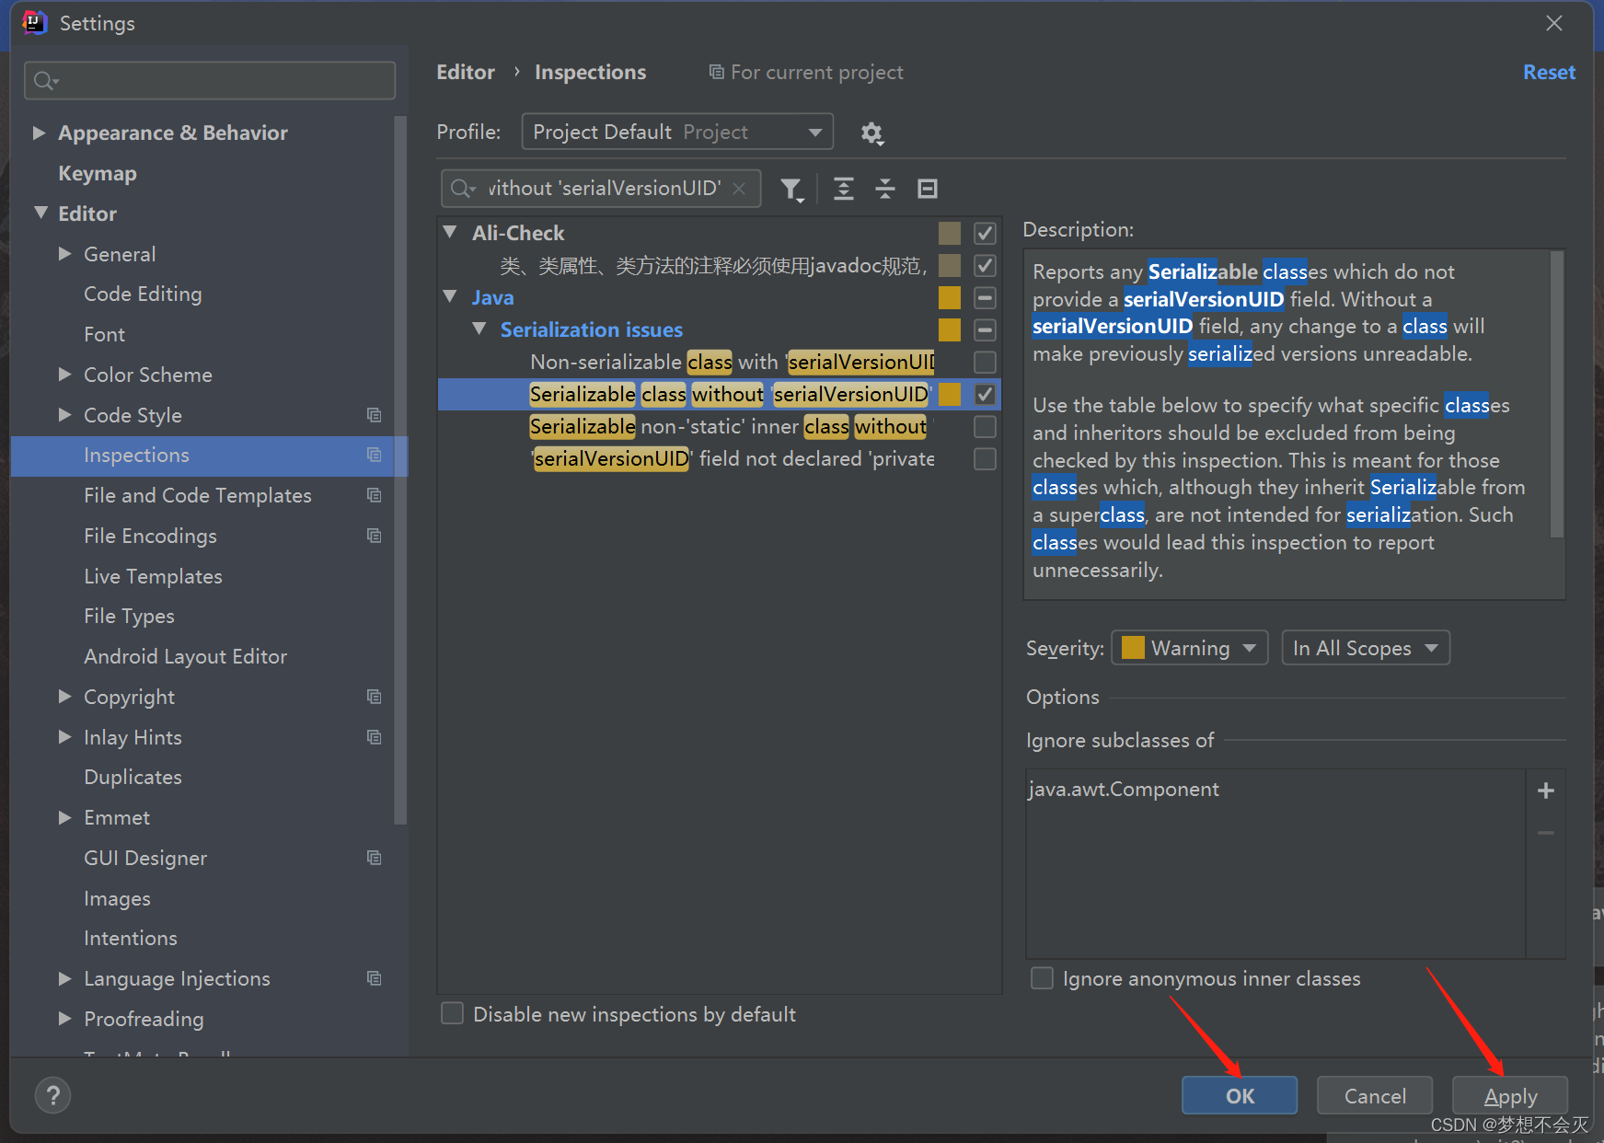Screen dimensions: 1604x1143
Task: Select Language Injections in sidebar
Action: click(177, 978)
